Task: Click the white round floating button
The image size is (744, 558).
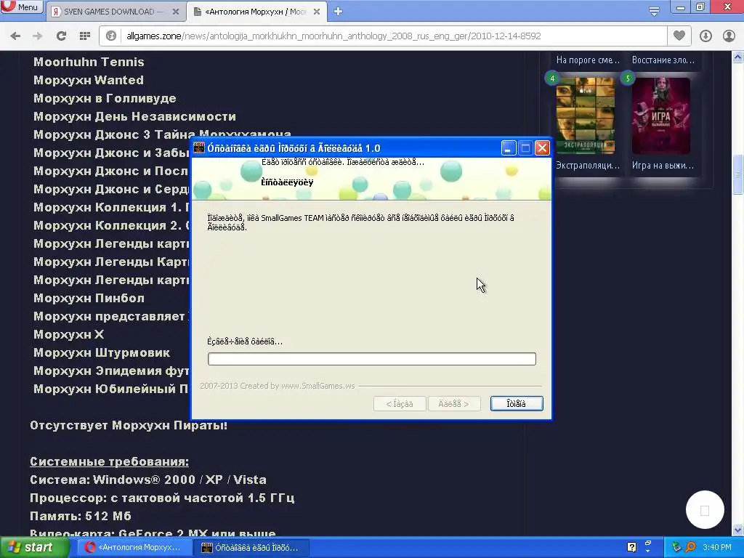Action: [705, 510]
